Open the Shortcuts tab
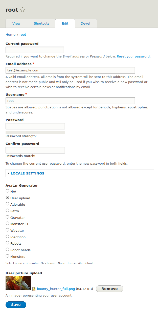The height and width of the screenshot is (311, 158). [41, 23]
